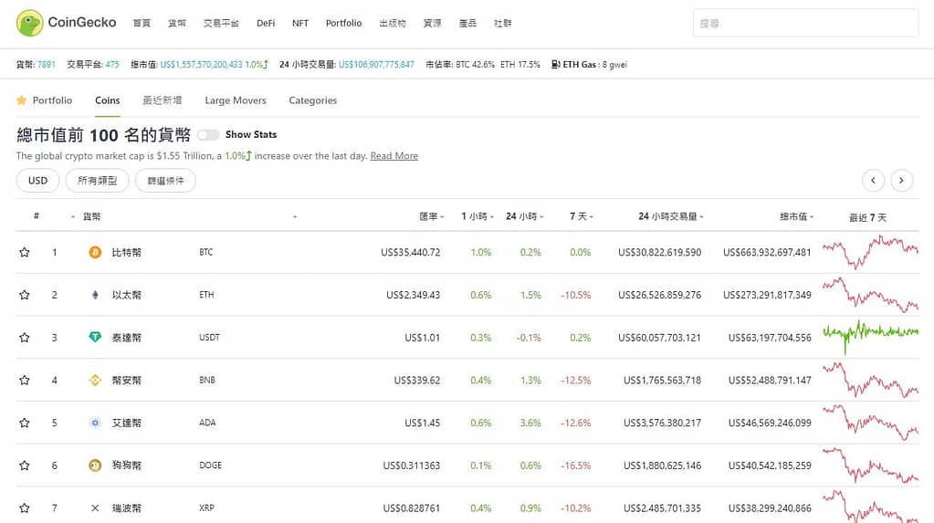
Task: Open the 艾達幣 7-day sparkline chart
Action: (870, 423)
